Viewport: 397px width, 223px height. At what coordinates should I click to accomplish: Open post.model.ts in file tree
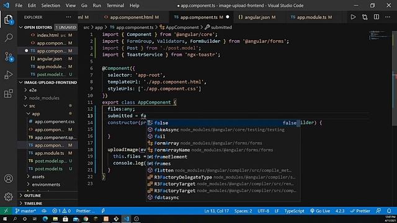[x=48, y=168]
